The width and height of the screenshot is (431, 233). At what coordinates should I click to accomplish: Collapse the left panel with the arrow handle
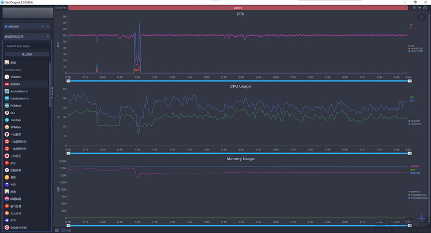[x=52, y=93]
